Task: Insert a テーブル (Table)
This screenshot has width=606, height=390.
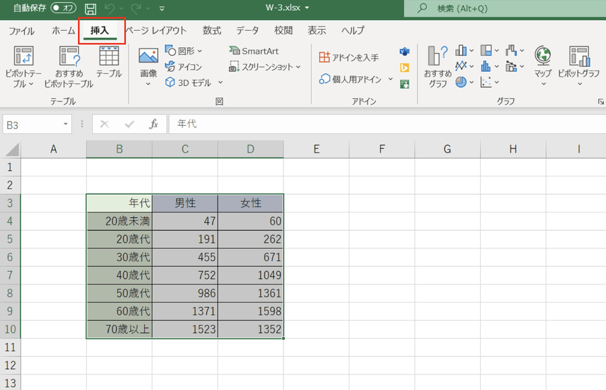Action: pyautogui.click(x=108, y=63)
